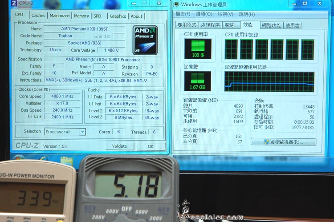Click the 資源監視器(R) button

283,142
